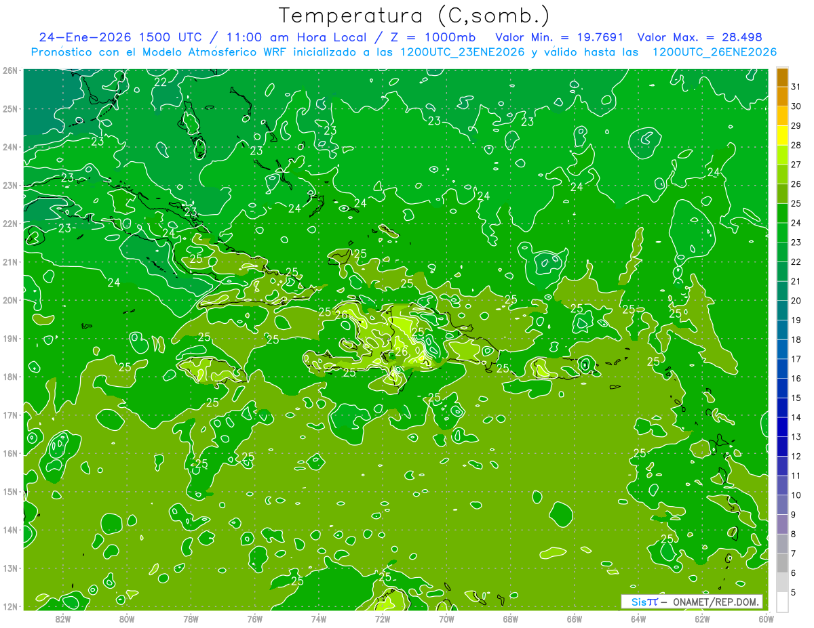Click the green legend band between 24 and 25
The width and height of the screenshot is (814, 628).
782,213
